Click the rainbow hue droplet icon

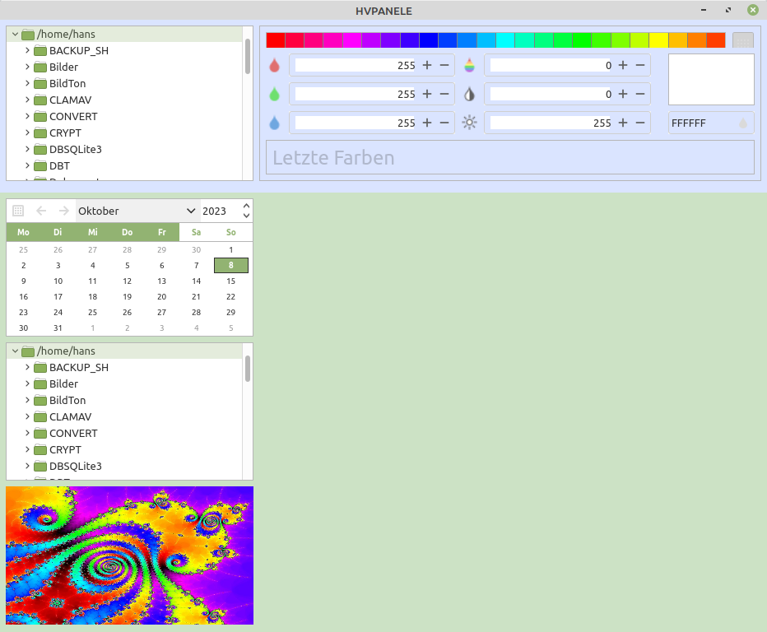469,65
